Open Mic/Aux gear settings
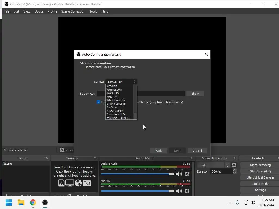279x209 pixels. (x=187, y=191)
